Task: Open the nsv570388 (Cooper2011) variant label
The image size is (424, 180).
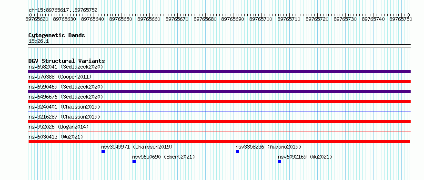Action: (60, 77)
